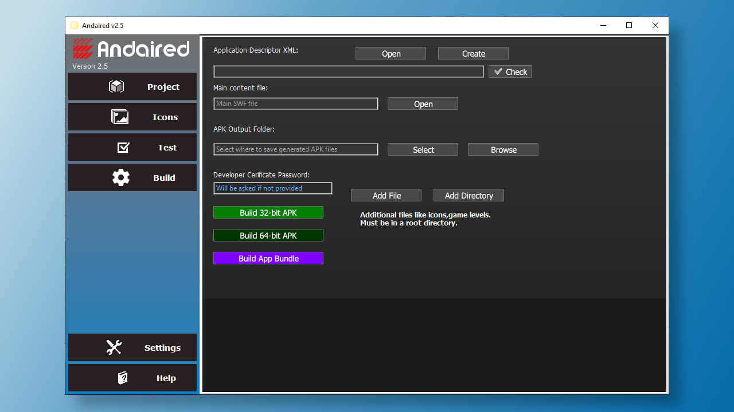The height and width of the screenshot is (412, 734).
Task: Click the 'Main content file:' label
Action: click(x=241, y=88)
